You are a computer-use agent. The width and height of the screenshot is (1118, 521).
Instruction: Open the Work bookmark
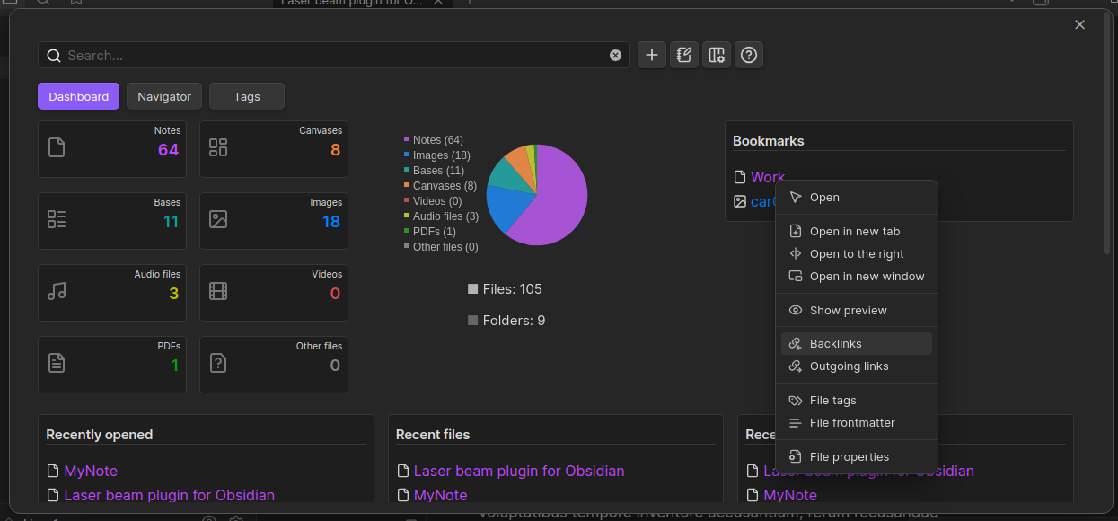(x=768, y=177)
